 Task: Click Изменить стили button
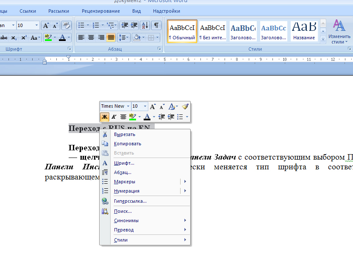pyautogui.click(x=339, y=31)
